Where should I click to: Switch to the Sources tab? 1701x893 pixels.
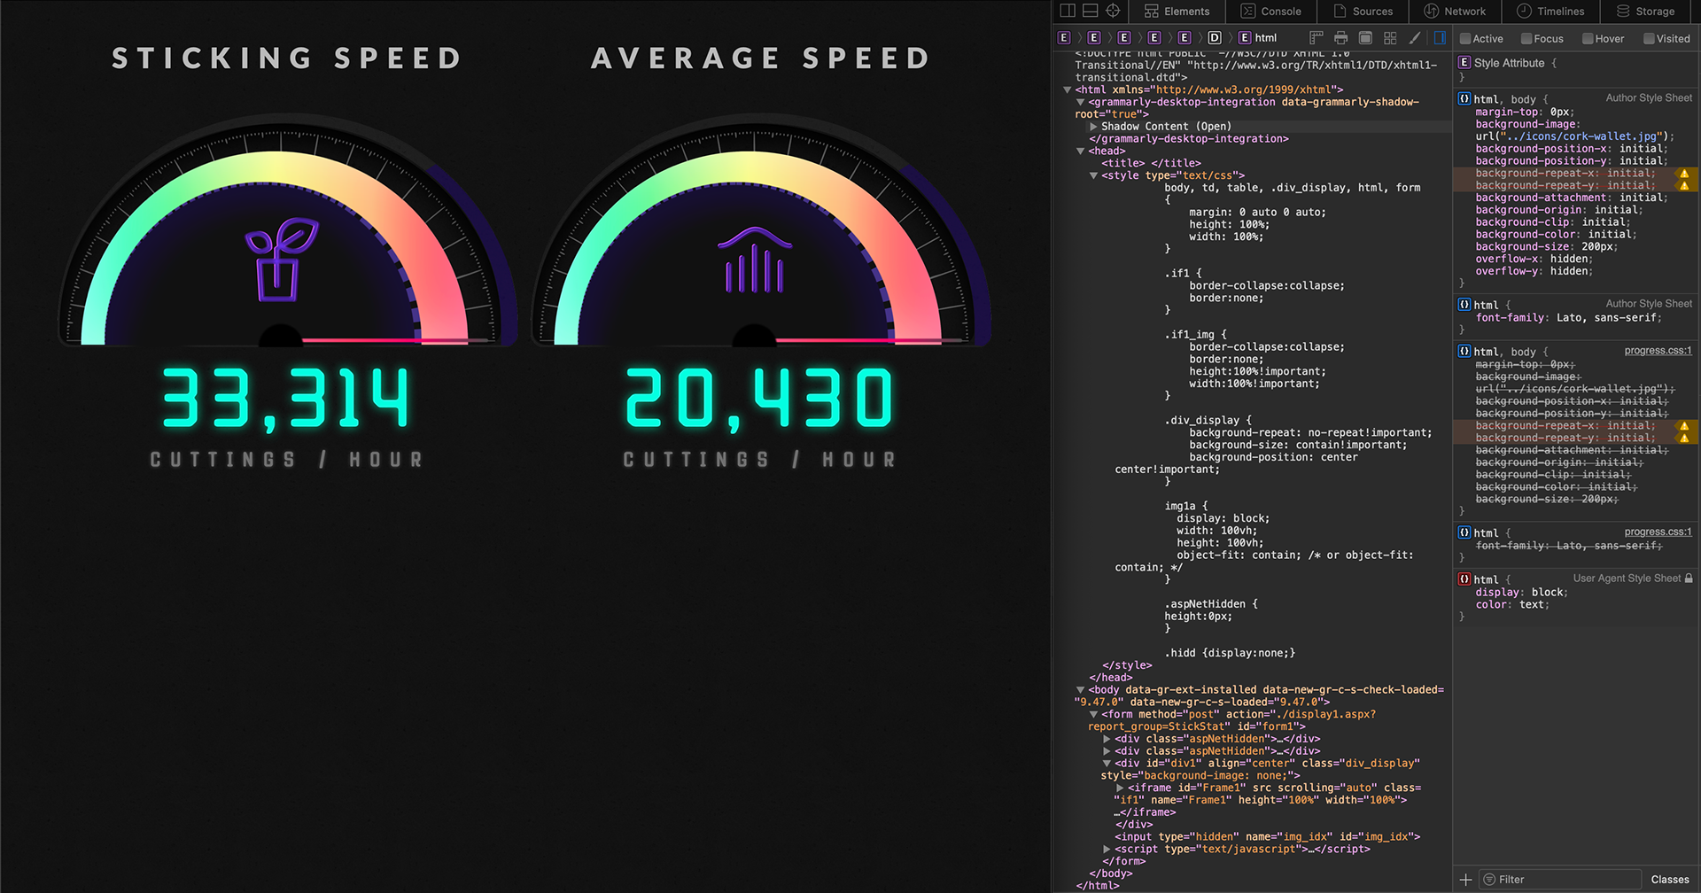(x=1363, y=12)
